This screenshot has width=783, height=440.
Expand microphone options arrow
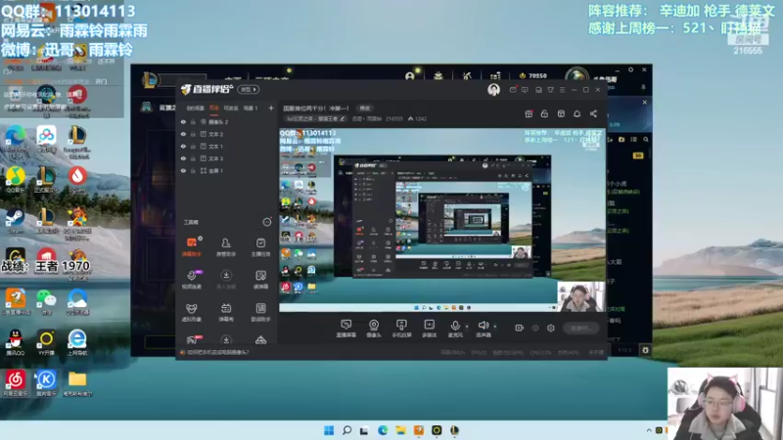coord(467,327)
